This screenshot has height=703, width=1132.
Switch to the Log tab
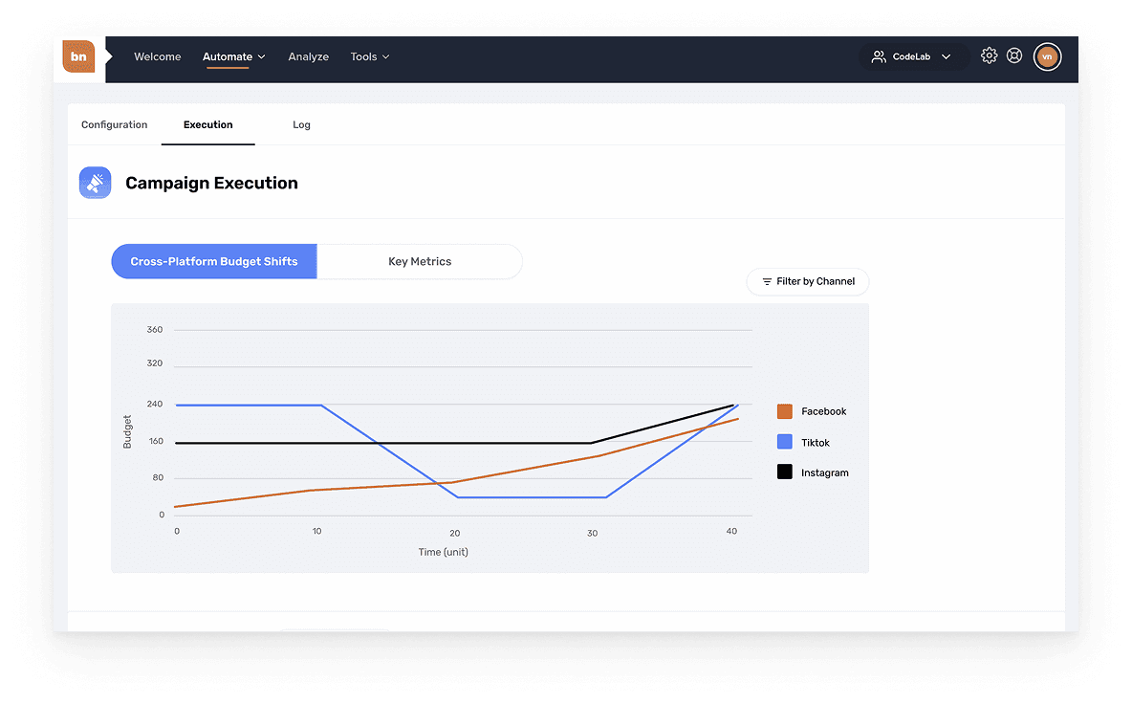click(x=301, y=125)
